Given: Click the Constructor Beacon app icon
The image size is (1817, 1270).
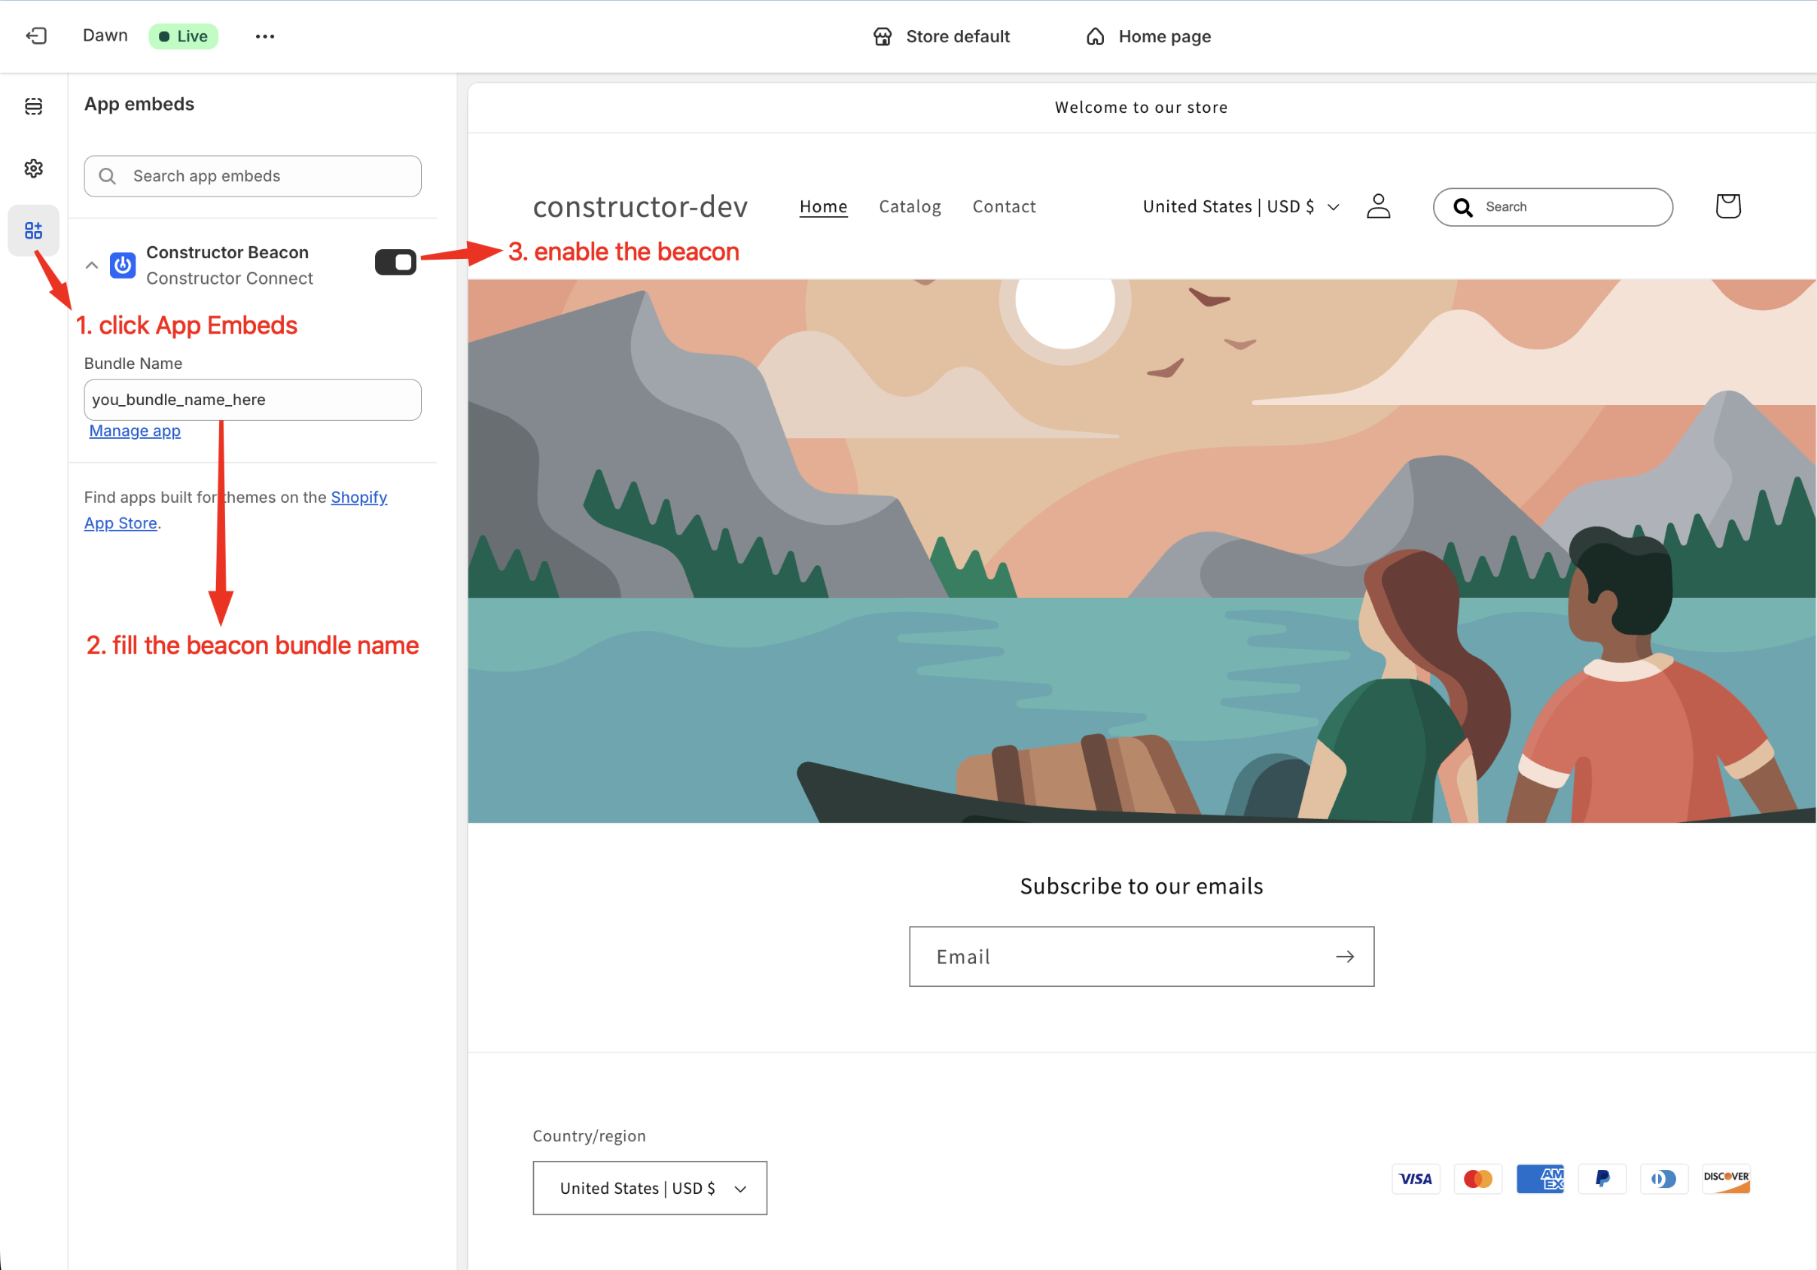Looking at the screenshot, I should tap(123, 264).
